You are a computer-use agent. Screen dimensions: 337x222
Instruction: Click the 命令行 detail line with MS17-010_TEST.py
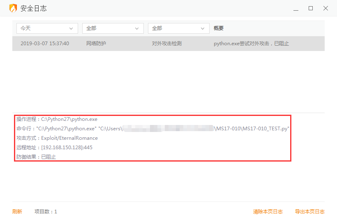click(152, 129)
